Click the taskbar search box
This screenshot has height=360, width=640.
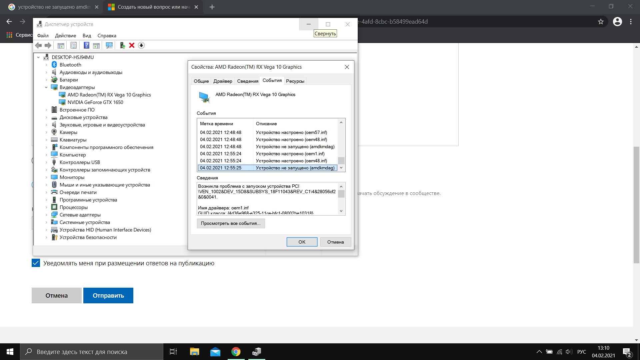point(92,352)
